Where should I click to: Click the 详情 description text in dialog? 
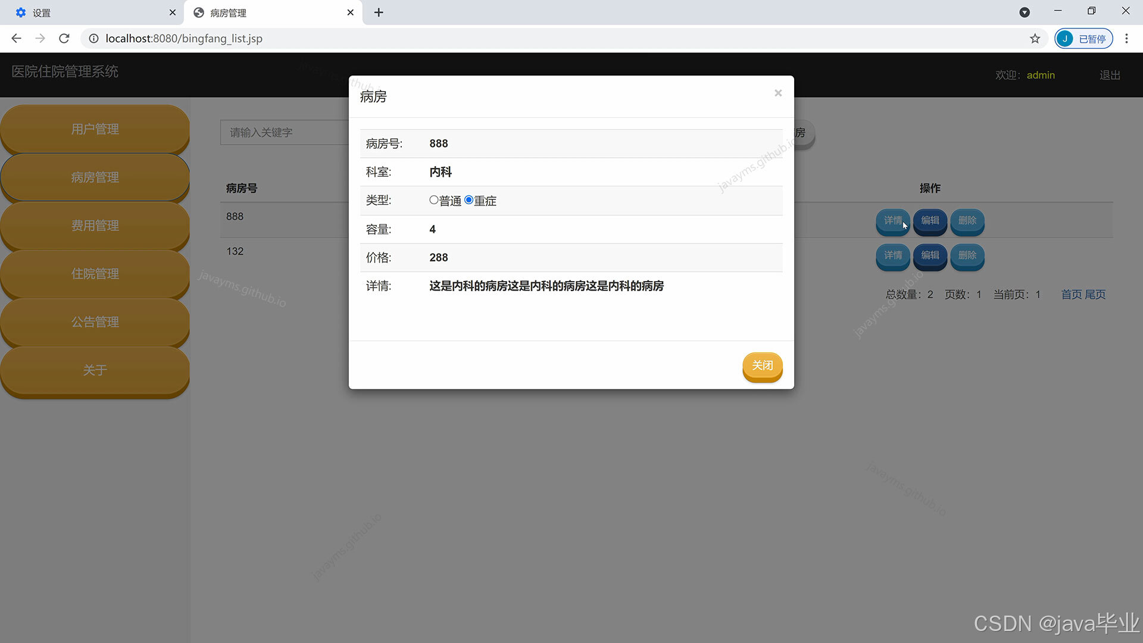546,286
